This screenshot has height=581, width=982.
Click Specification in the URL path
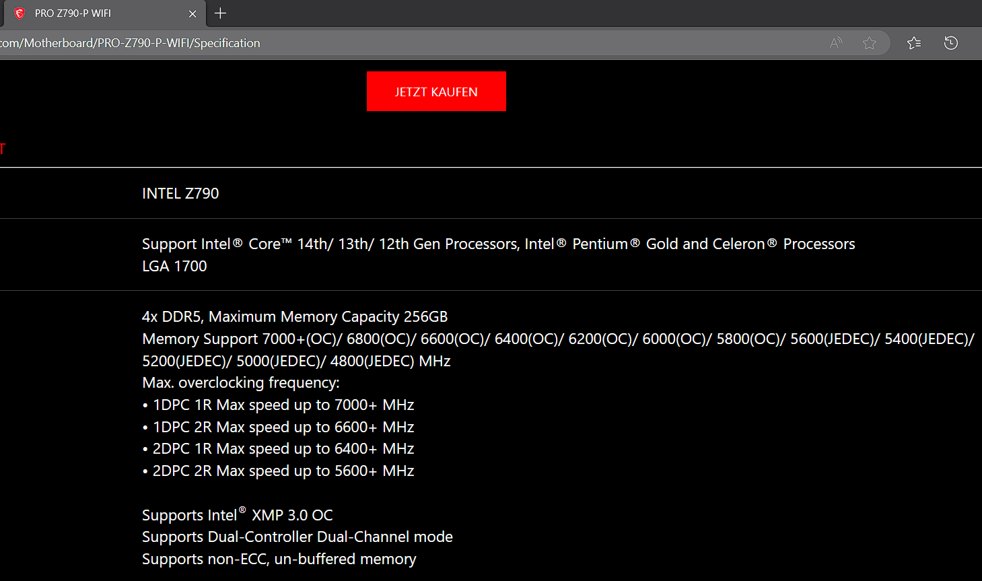coord(227,42)
